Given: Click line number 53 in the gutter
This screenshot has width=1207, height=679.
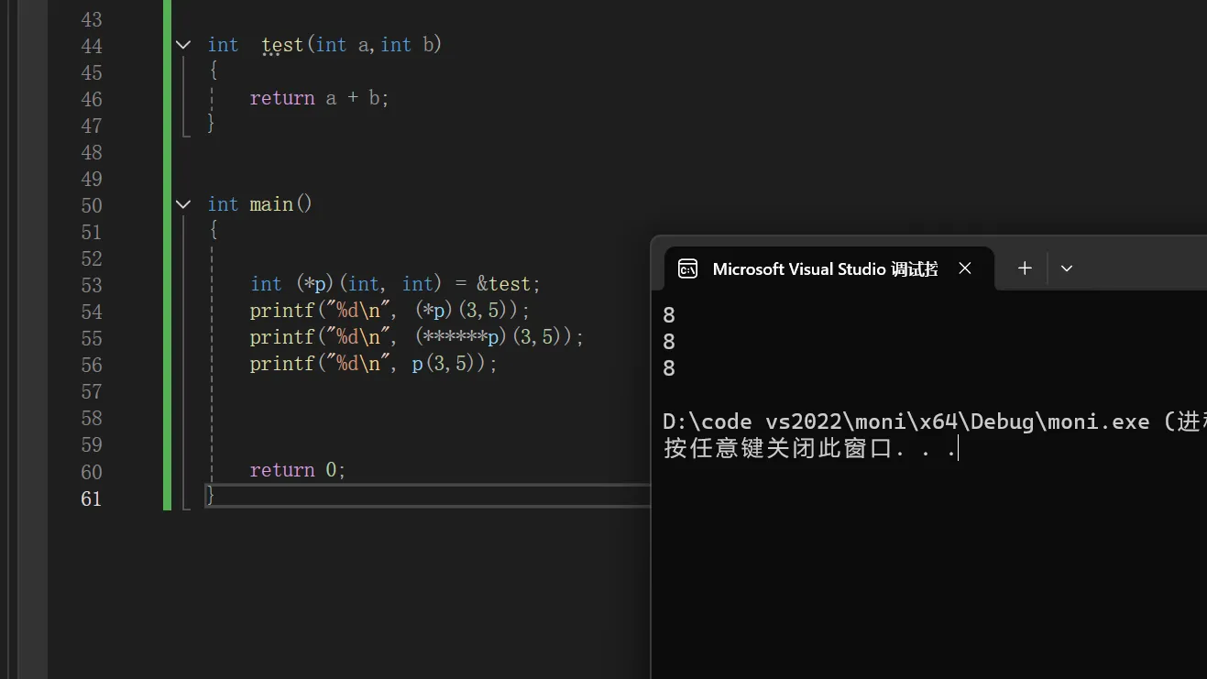Looking at the screenshot, I should 92,285.
